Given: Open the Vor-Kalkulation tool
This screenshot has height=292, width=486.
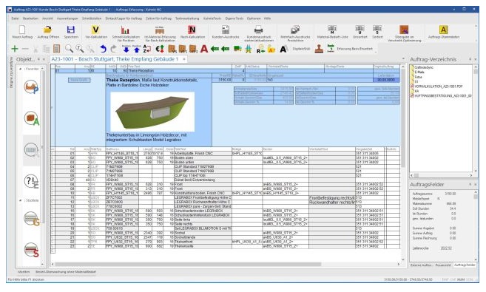Looking at the screenshot, I should click(x=95, y=33).
